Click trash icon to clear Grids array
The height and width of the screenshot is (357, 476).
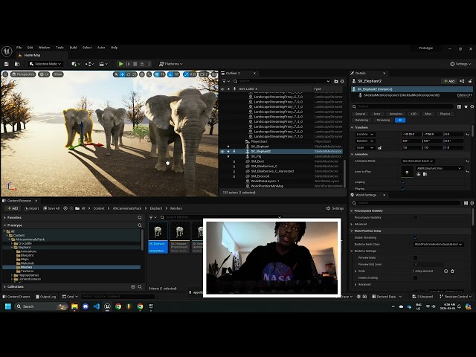(453, 271)
